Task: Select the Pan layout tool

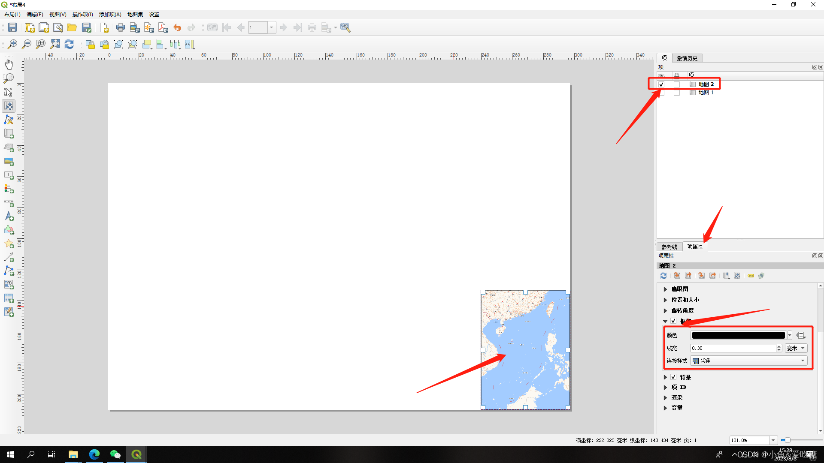Action: [9, 64]
